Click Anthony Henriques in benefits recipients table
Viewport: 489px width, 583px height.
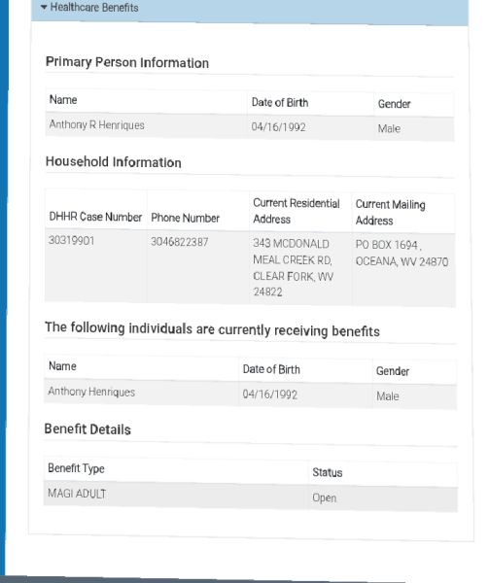91,392
